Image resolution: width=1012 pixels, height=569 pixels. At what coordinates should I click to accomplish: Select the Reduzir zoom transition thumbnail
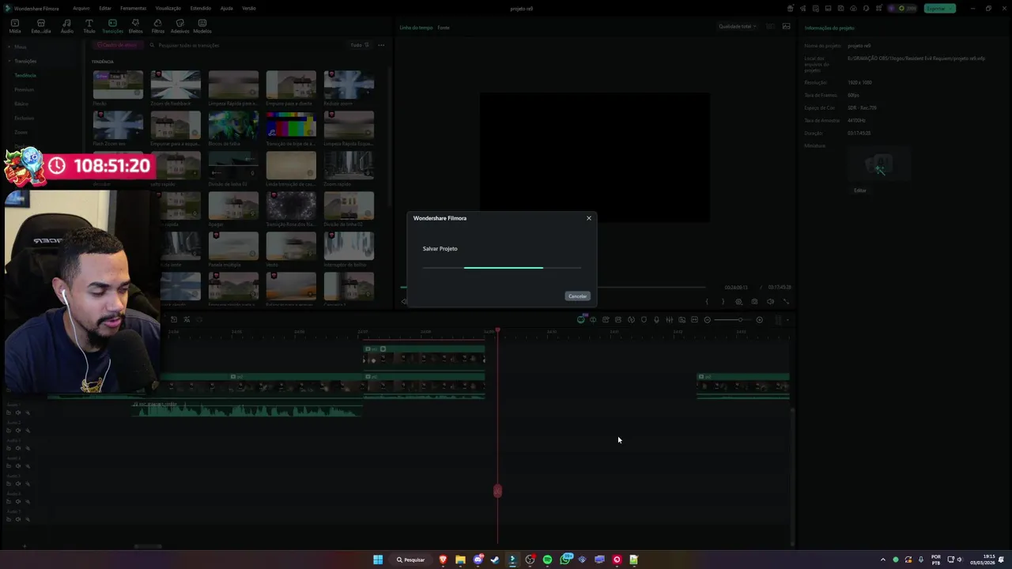[x=349, y=85]
